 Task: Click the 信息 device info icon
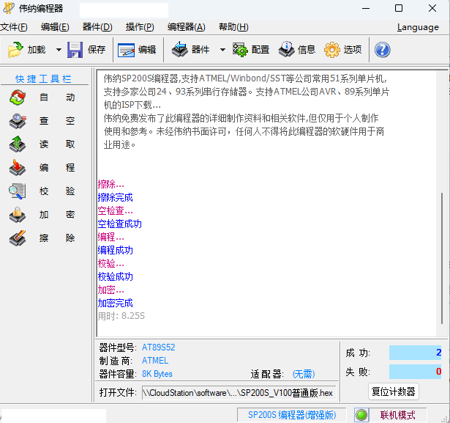(x=286, y=49)
